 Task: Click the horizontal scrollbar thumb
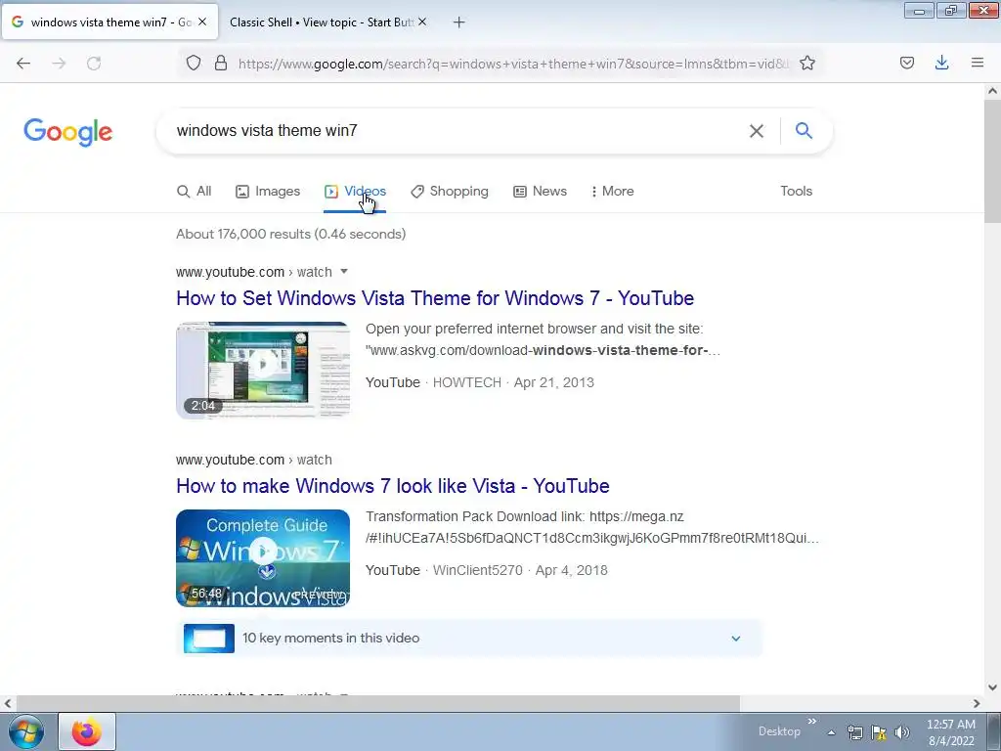click(x=377, y=703)
